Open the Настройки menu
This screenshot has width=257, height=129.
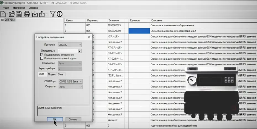coord(19,8)
